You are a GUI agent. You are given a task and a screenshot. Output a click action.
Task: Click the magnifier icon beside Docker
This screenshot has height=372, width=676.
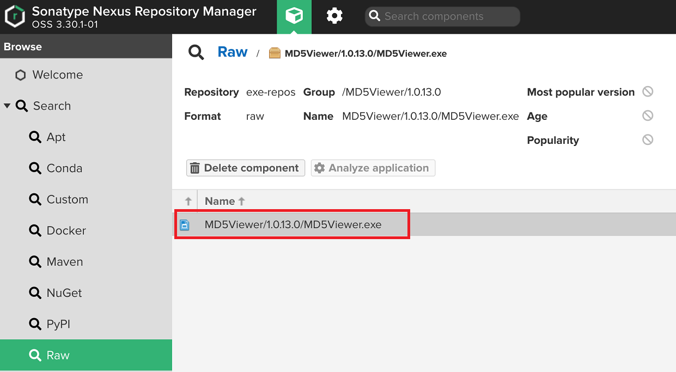pos(35,230)
